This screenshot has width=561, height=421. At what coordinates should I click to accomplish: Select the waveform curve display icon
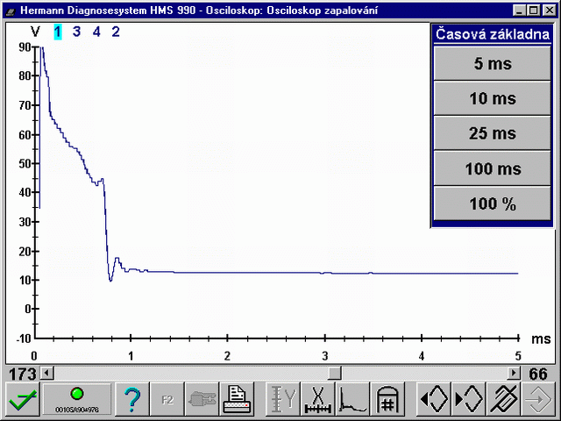tap(352, 401)
